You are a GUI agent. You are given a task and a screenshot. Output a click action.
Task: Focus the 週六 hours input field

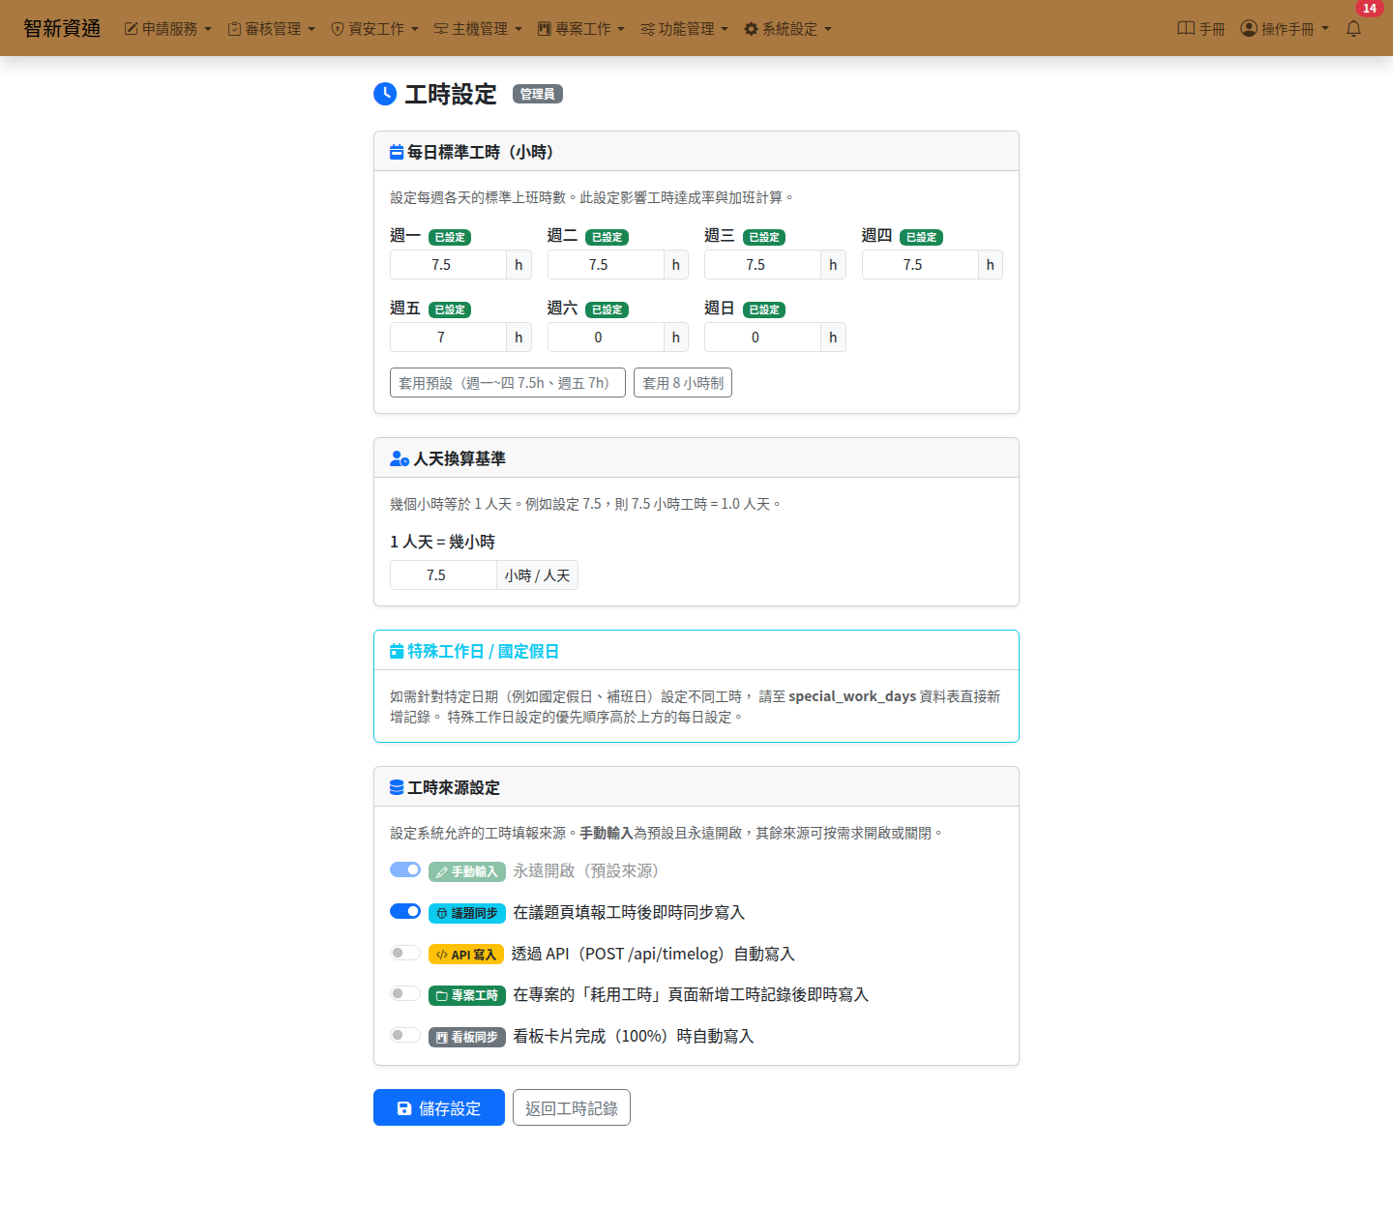(x=606, y=338)
